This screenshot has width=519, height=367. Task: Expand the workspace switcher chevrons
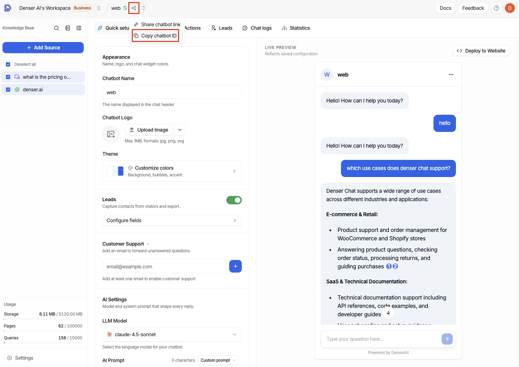(x=99, y=8)
